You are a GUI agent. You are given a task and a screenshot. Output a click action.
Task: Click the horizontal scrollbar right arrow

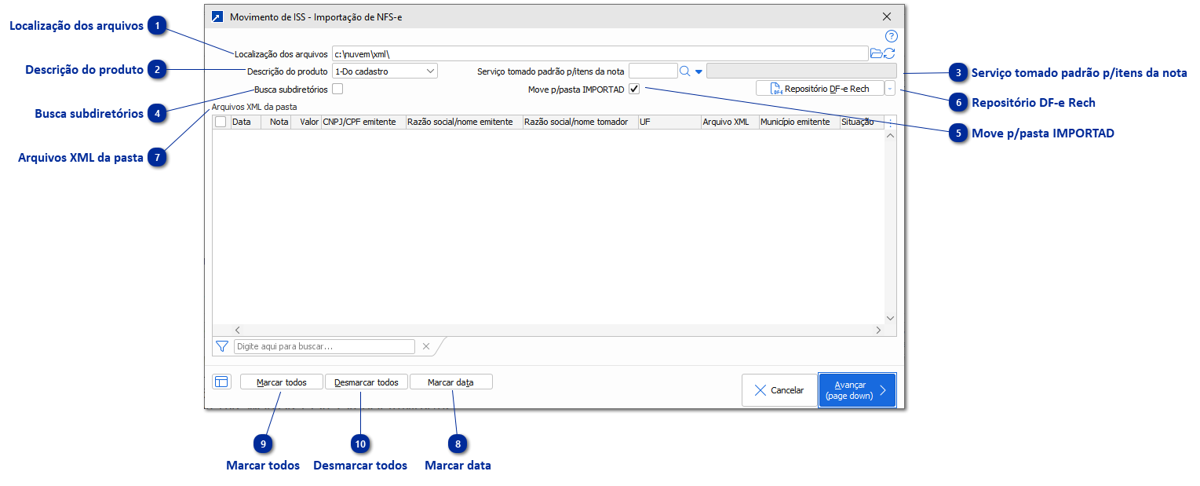(879, 331)
